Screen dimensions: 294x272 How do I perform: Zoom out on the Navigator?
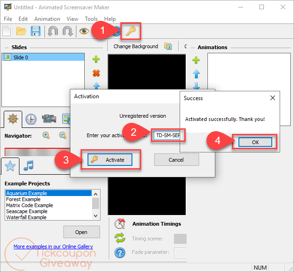63,135
